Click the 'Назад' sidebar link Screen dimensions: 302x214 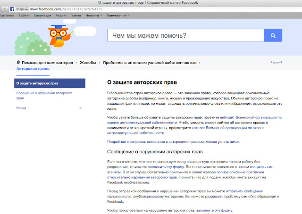[21, 108]
